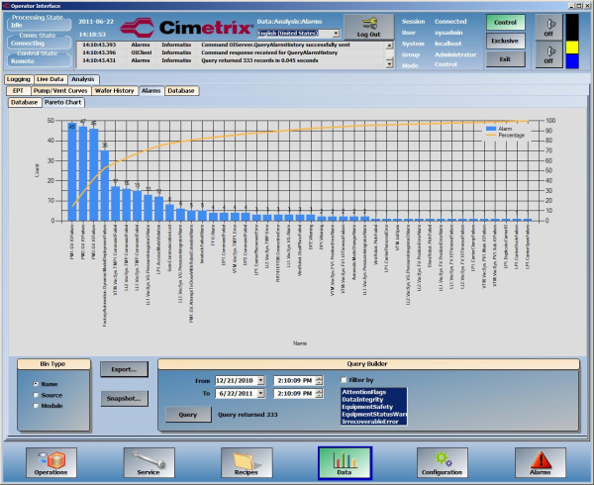
Task: Open the From date picker dropdown
Action: point(261,380)
